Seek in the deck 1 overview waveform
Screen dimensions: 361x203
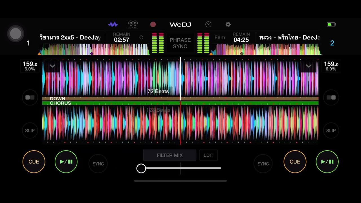[94, 49]
